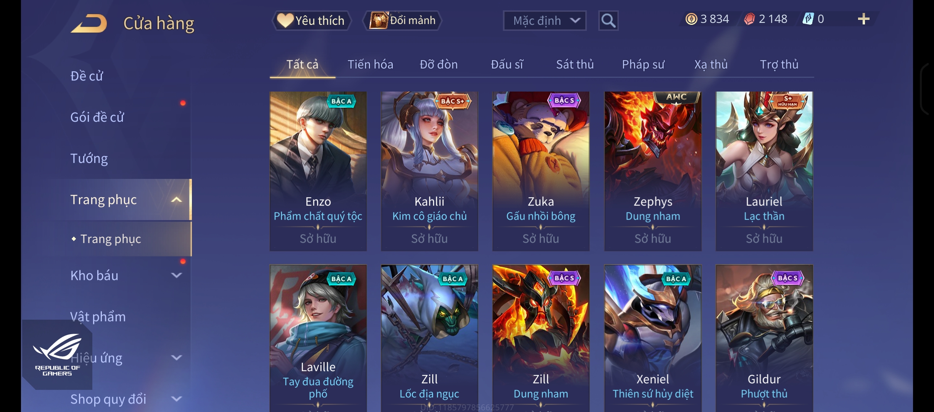
Task: Expand the Kho báu sidebar section
Action: (177, 275)
